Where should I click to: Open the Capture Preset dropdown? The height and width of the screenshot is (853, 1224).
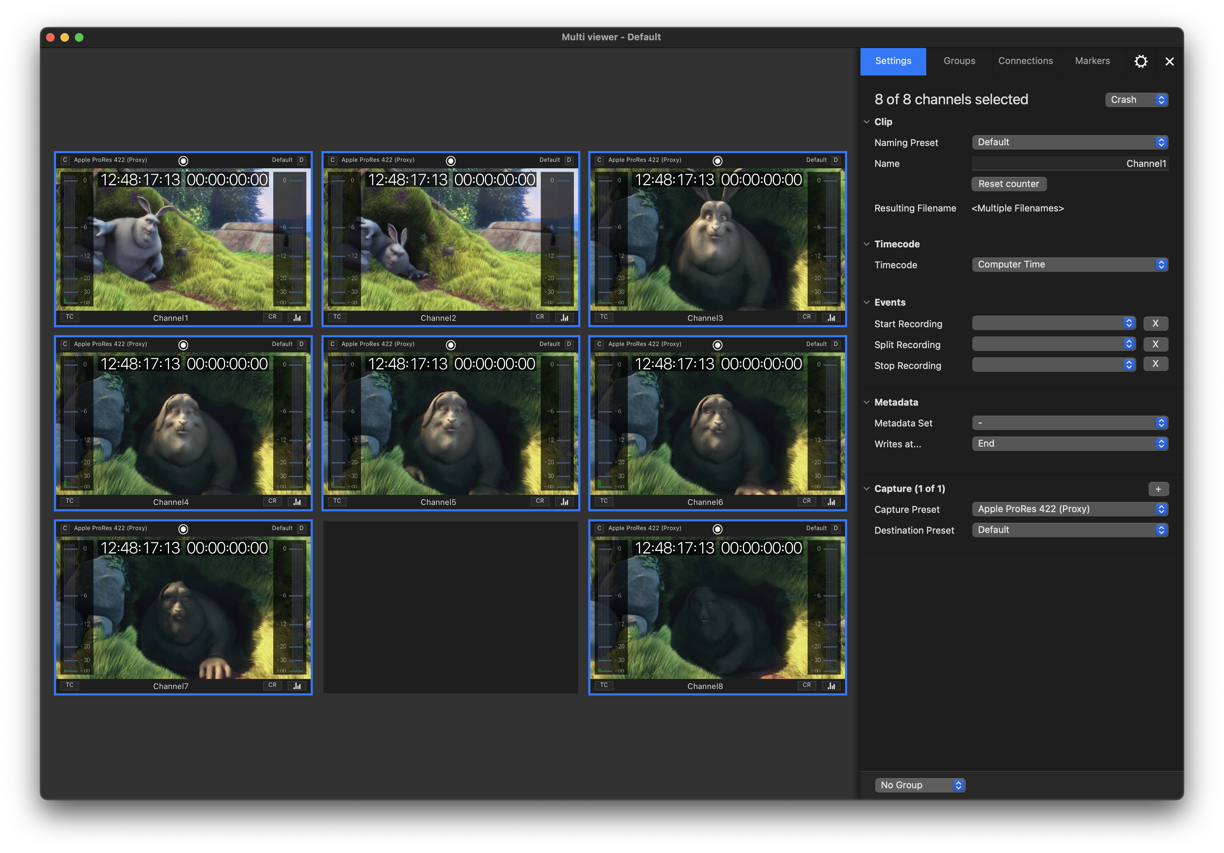[x=1070, y=509]
